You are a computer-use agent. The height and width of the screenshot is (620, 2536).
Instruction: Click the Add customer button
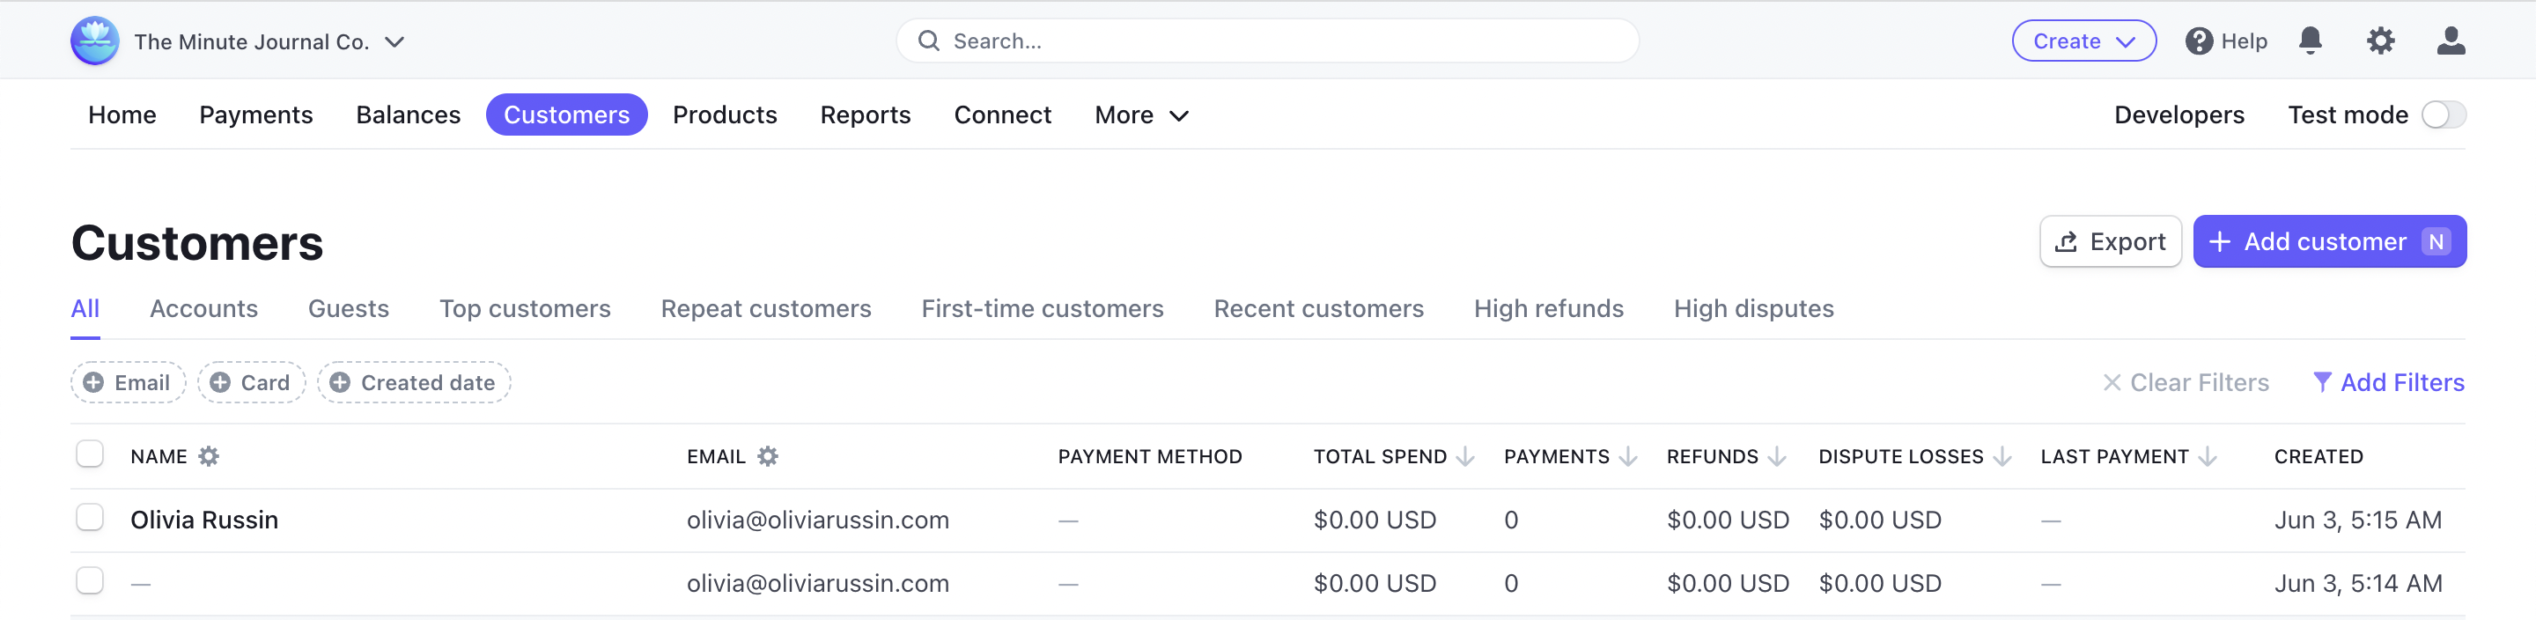click(2328, 242)
